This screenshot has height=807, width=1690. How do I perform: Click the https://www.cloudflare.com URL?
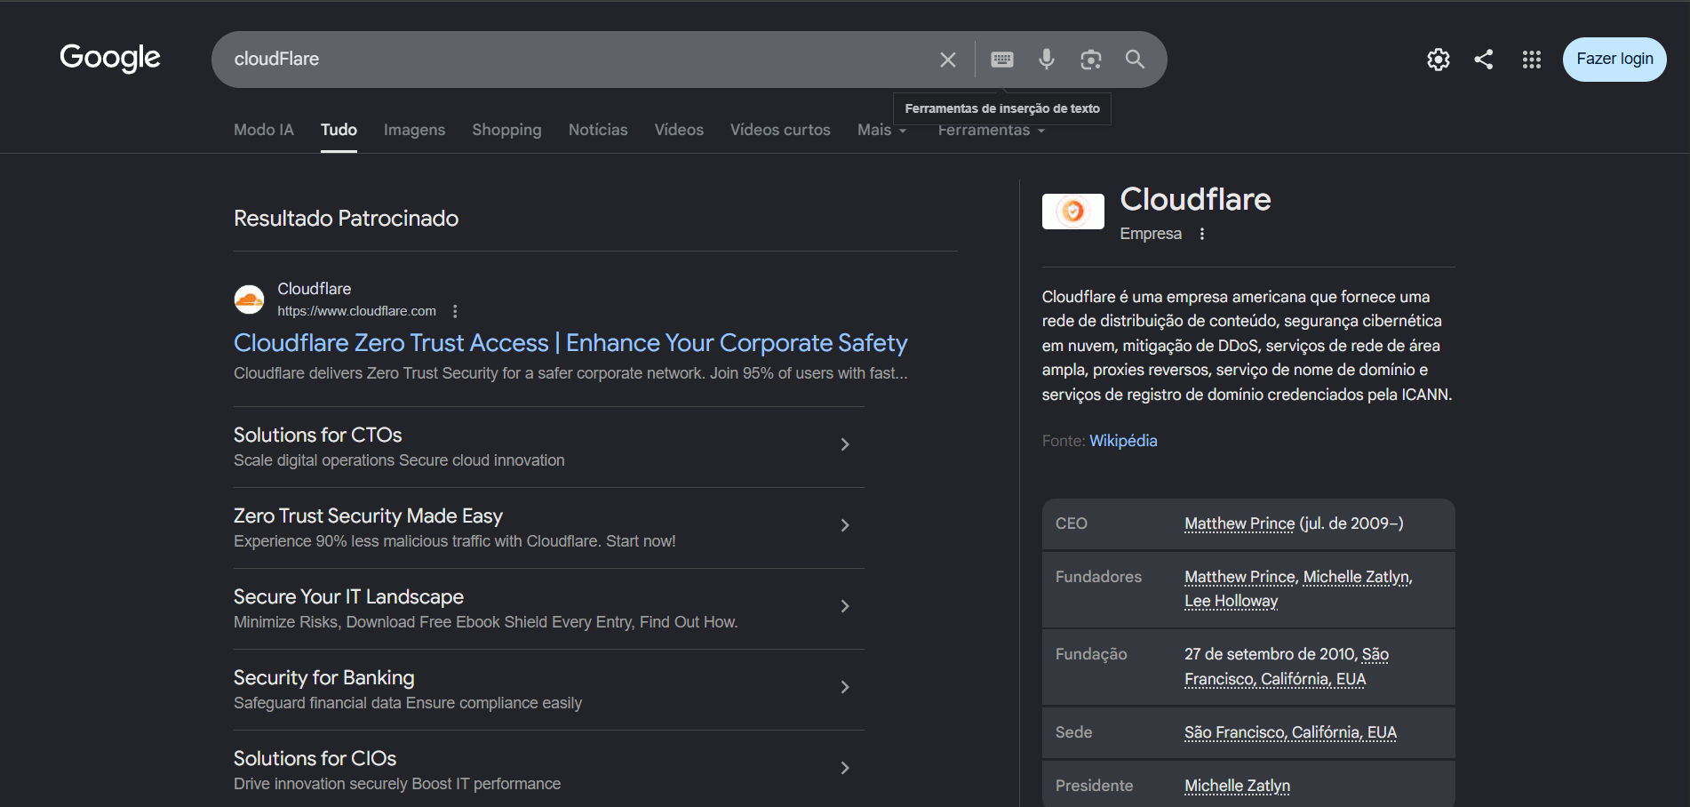click(x=356, y=311)
